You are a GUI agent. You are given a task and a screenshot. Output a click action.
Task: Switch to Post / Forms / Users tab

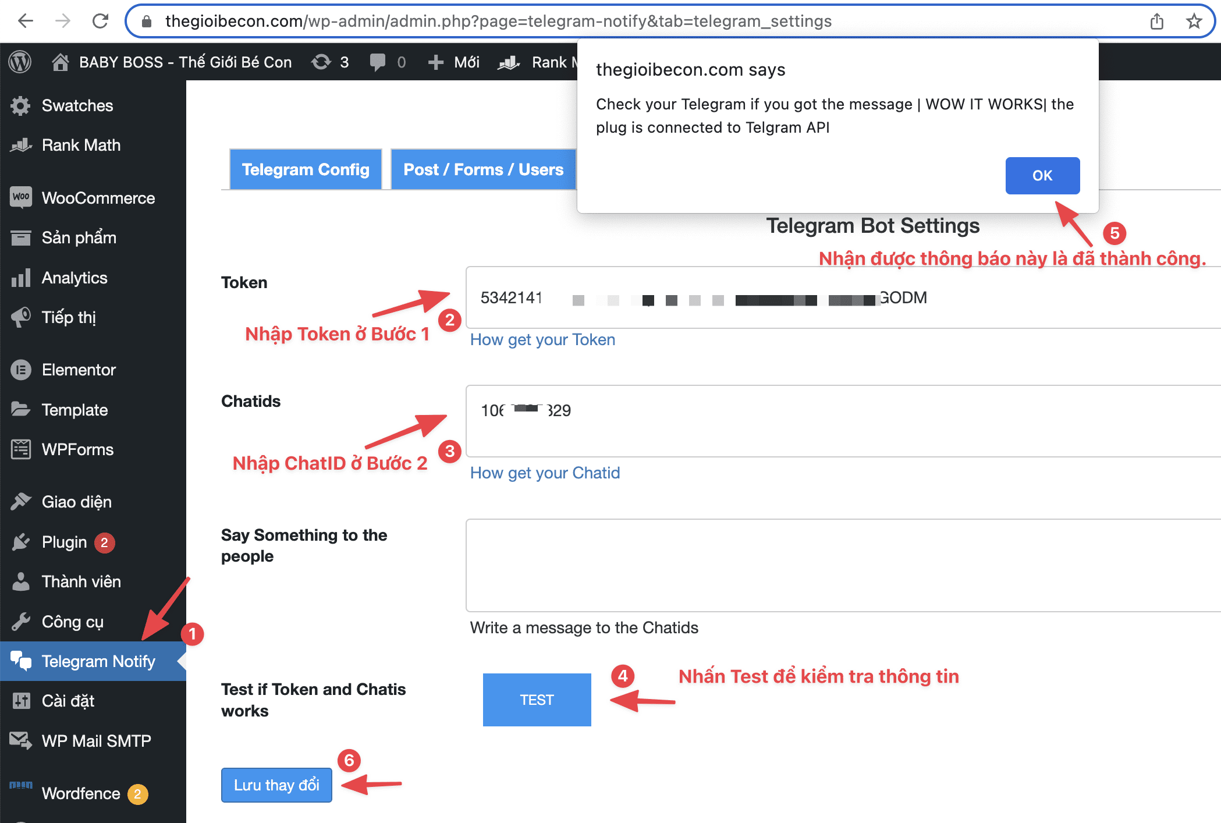tap(483, 169)
